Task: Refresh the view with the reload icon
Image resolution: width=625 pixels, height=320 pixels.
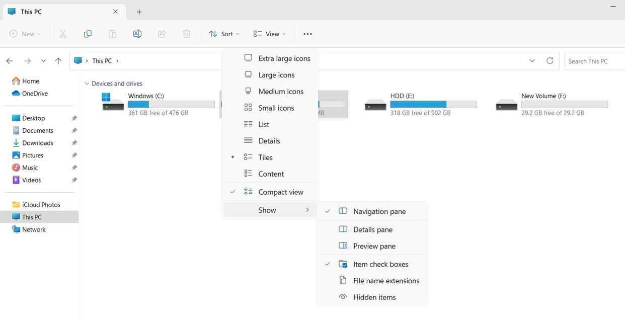Action: pos(550,60)
